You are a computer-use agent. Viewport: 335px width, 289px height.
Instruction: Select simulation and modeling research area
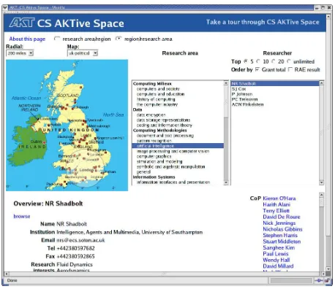(159, 161)
